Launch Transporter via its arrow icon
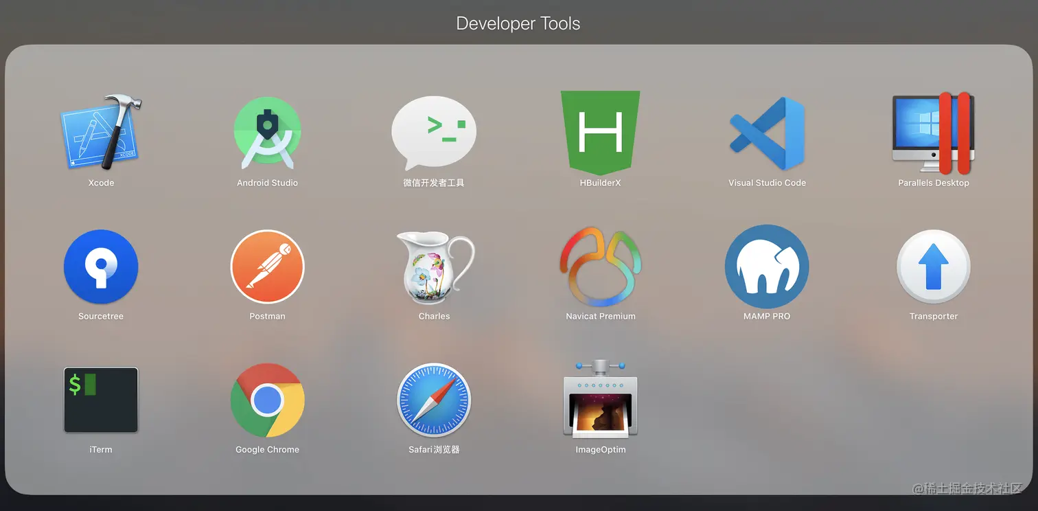Viewport: 1038px width, 511px height. [x=934, y=266]
